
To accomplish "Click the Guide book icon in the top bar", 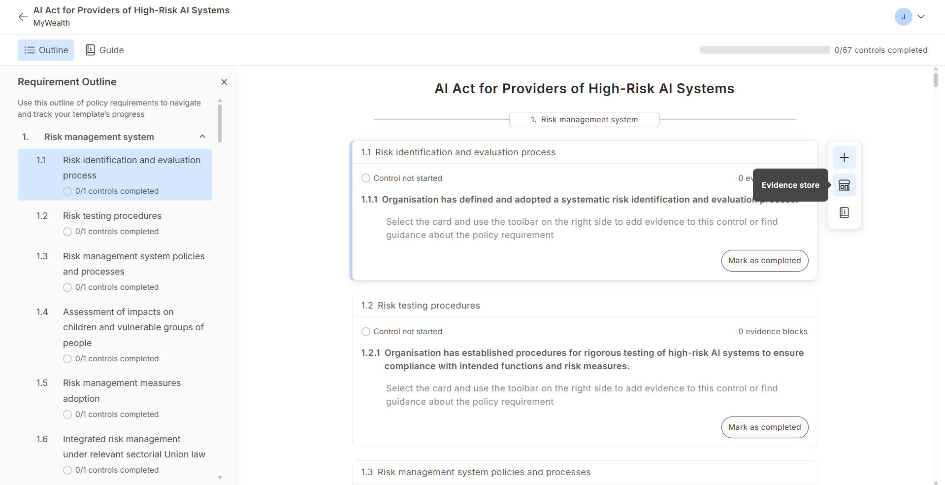I will tap(90, 50).
